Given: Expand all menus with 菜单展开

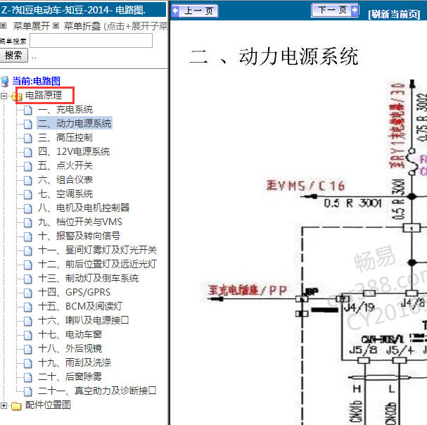Looking at the screenshot, I should (x=32, y=26).
